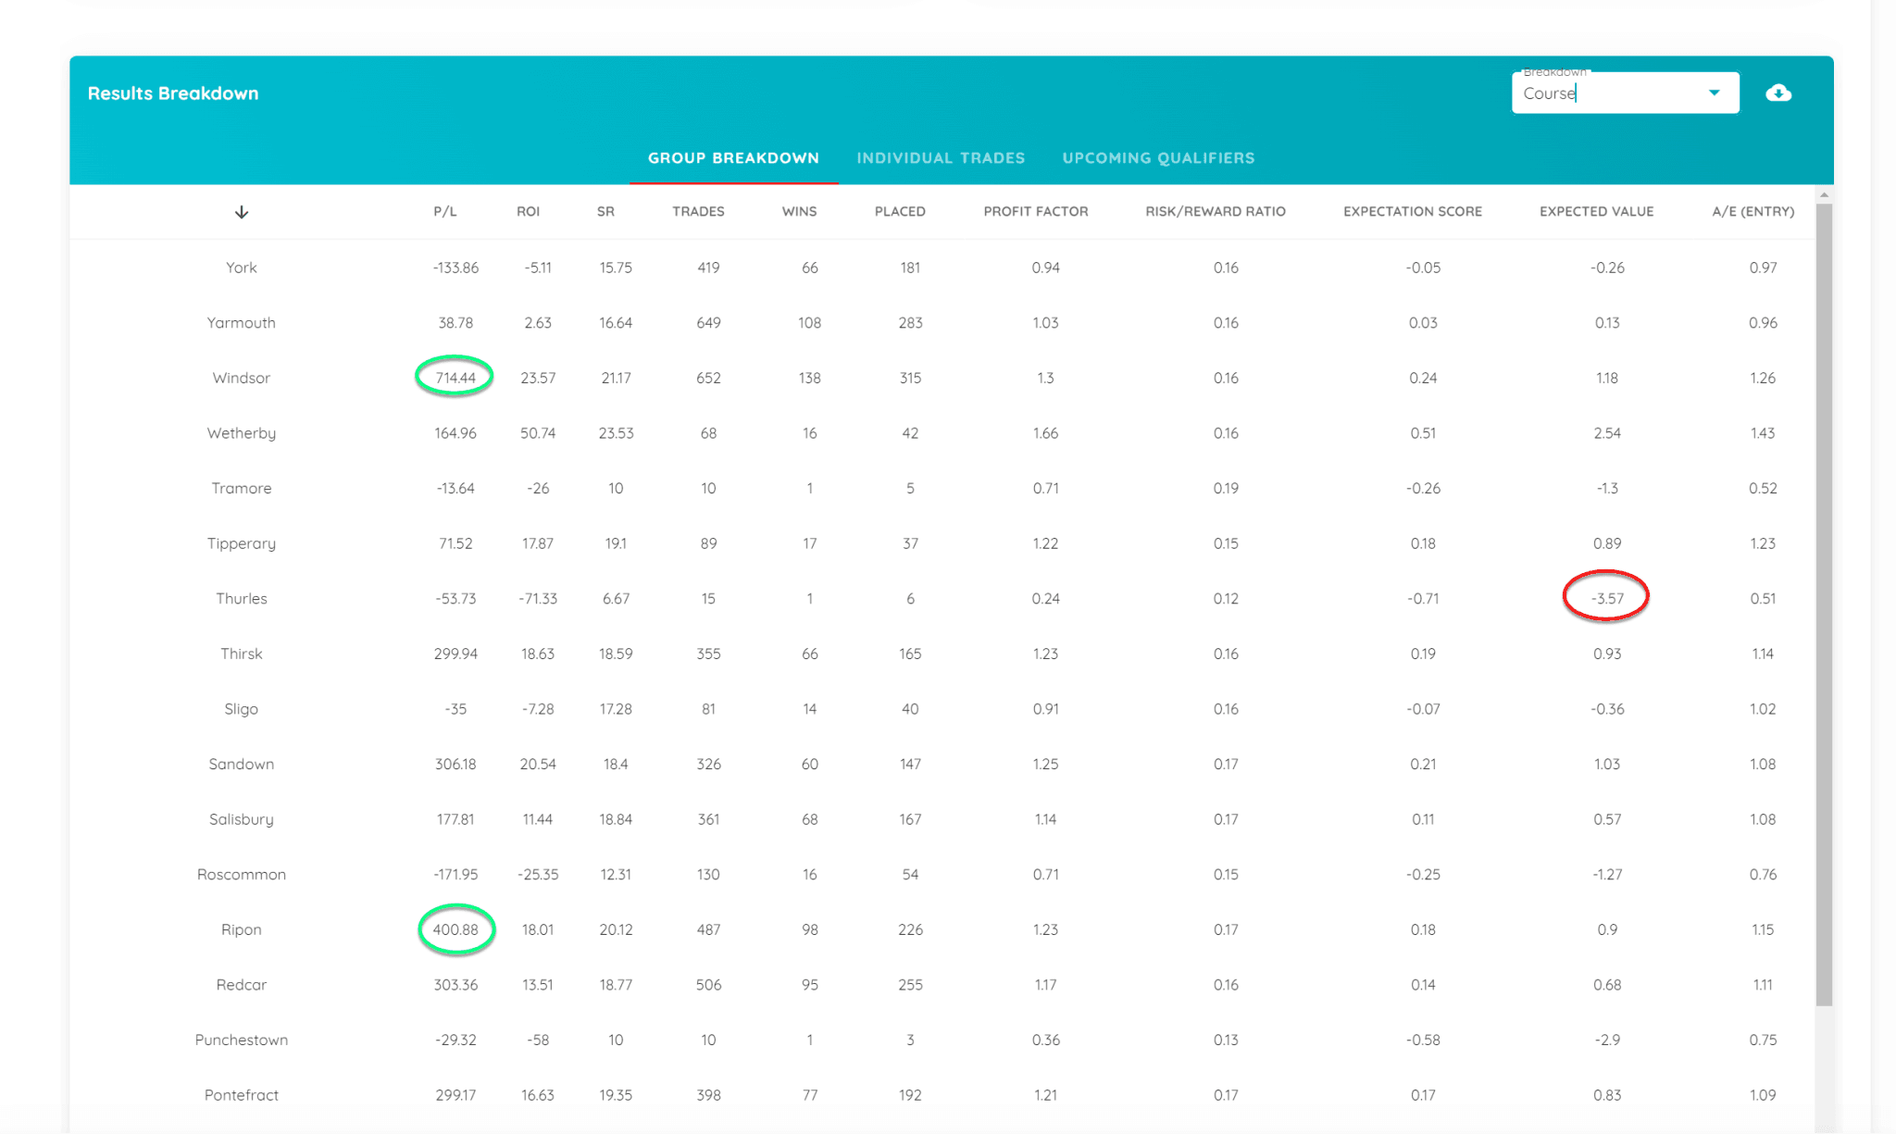Screen dimensions: 1896x1134
Task: Click the Risk/Reward Ratio header
Action: [1215, 211]
